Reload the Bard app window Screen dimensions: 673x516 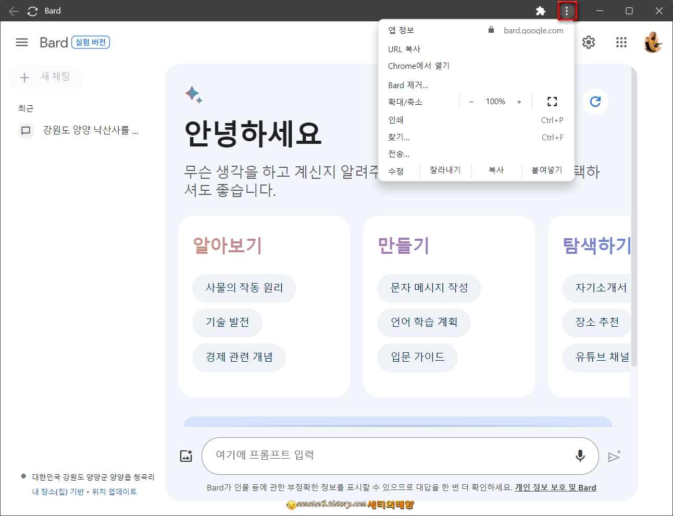(x=32, y=11)
